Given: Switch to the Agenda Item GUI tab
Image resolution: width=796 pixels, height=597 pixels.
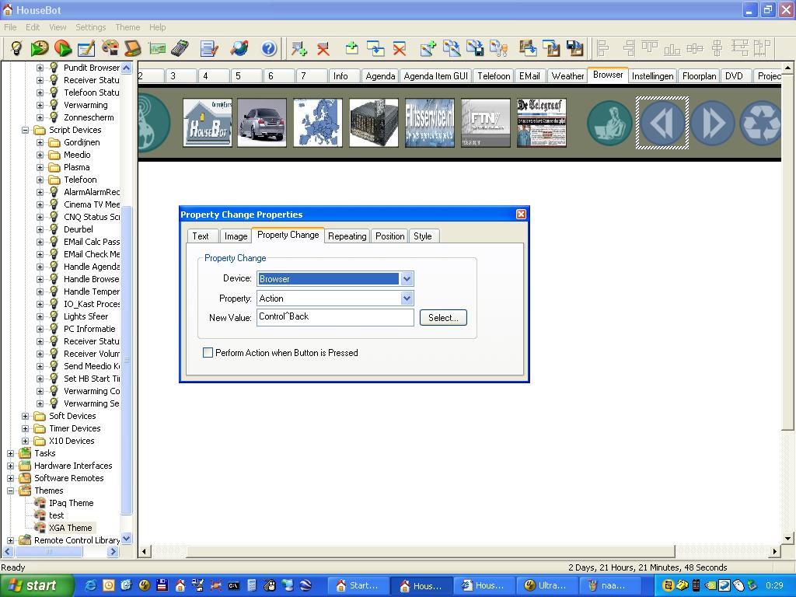Looking at the screenshot, I should [435, 75].
